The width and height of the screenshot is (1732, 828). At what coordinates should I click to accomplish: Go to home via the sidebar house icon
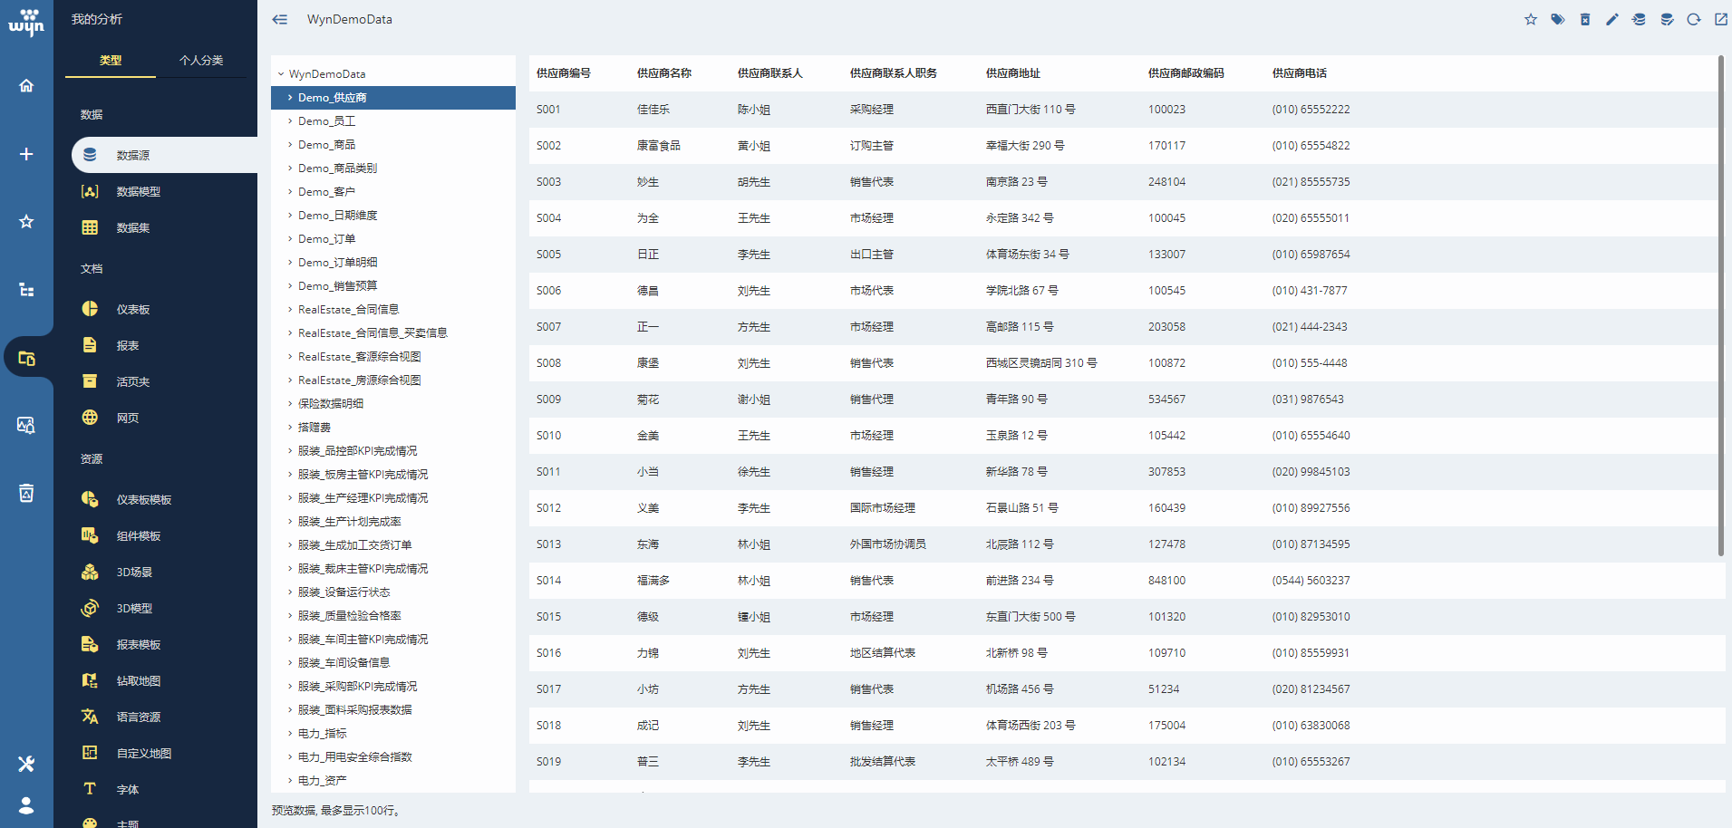(x=26, y=86)
